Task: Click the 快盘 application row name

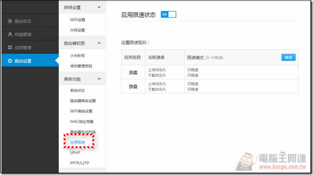Action: pos(133,87)
